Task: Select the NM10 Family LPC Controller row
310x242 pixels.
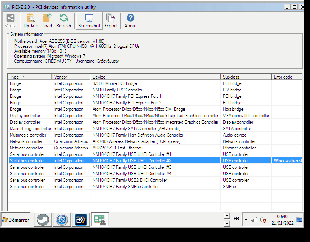Action: coord(155,90)
